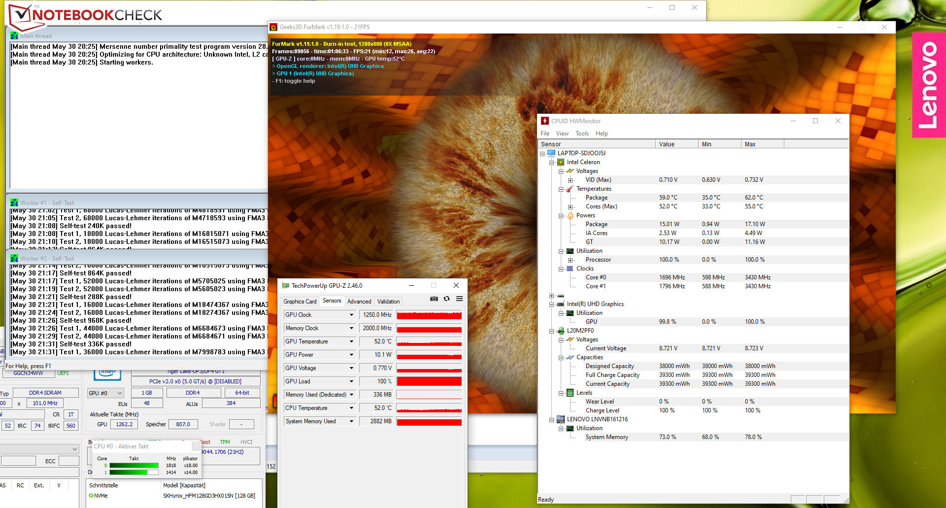Click the GPU Load history graph

click(x=429, y=381)
